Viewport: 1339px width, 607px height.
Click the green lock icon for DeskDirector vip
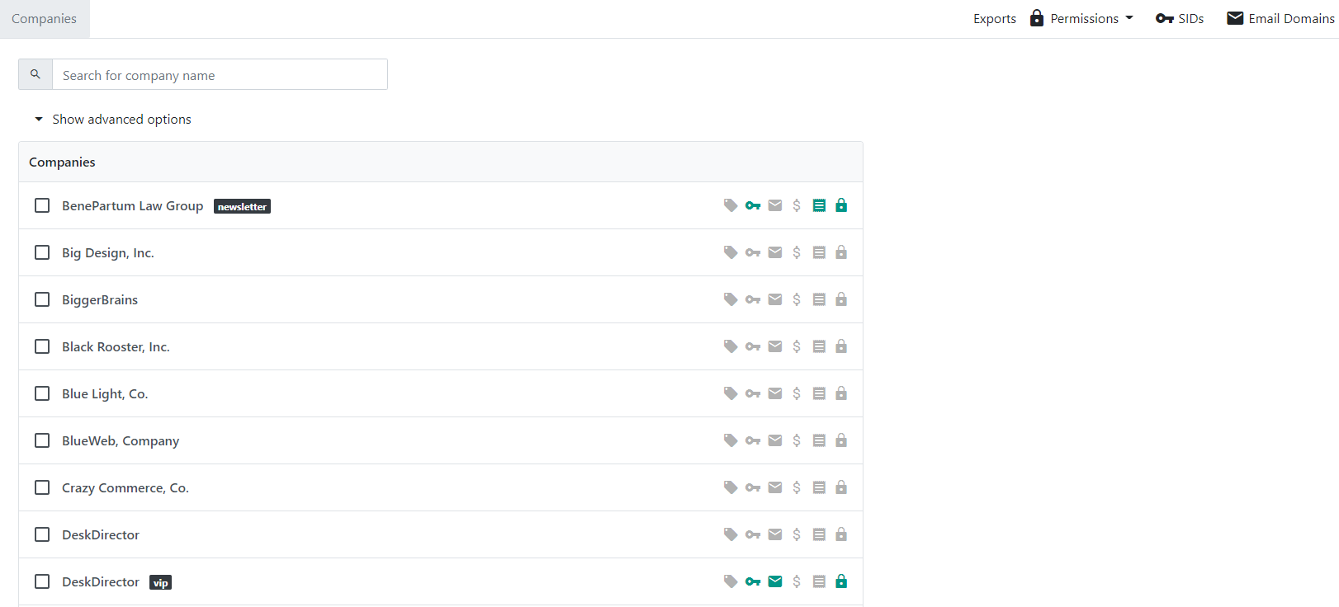841,581
